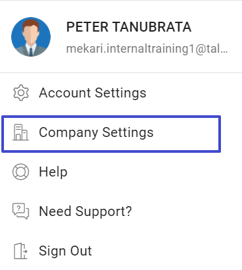
Task: Click the PETER TANUBRATA user name
Action: pyautogui.click(x=129, y=27)
